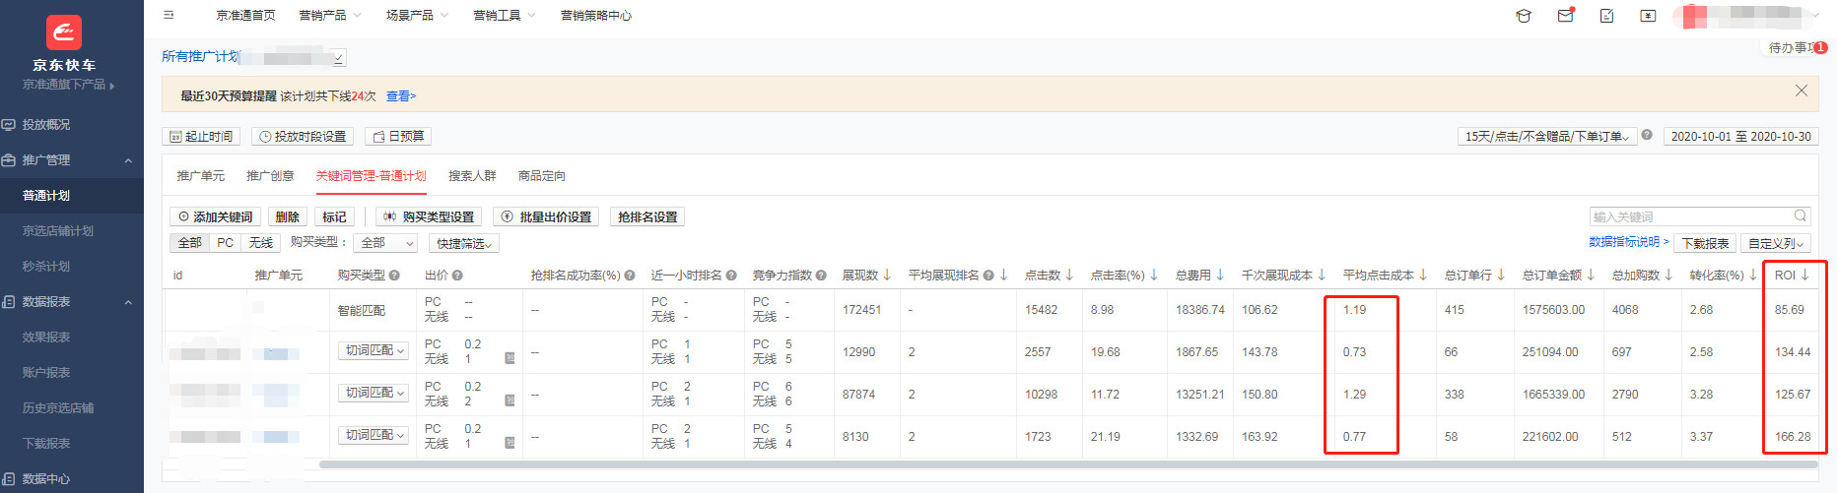Image resolution: width=1837 pixels, height=493 pixels.
Task: Click the 添加关键词 button
Action: pos(215,217)
